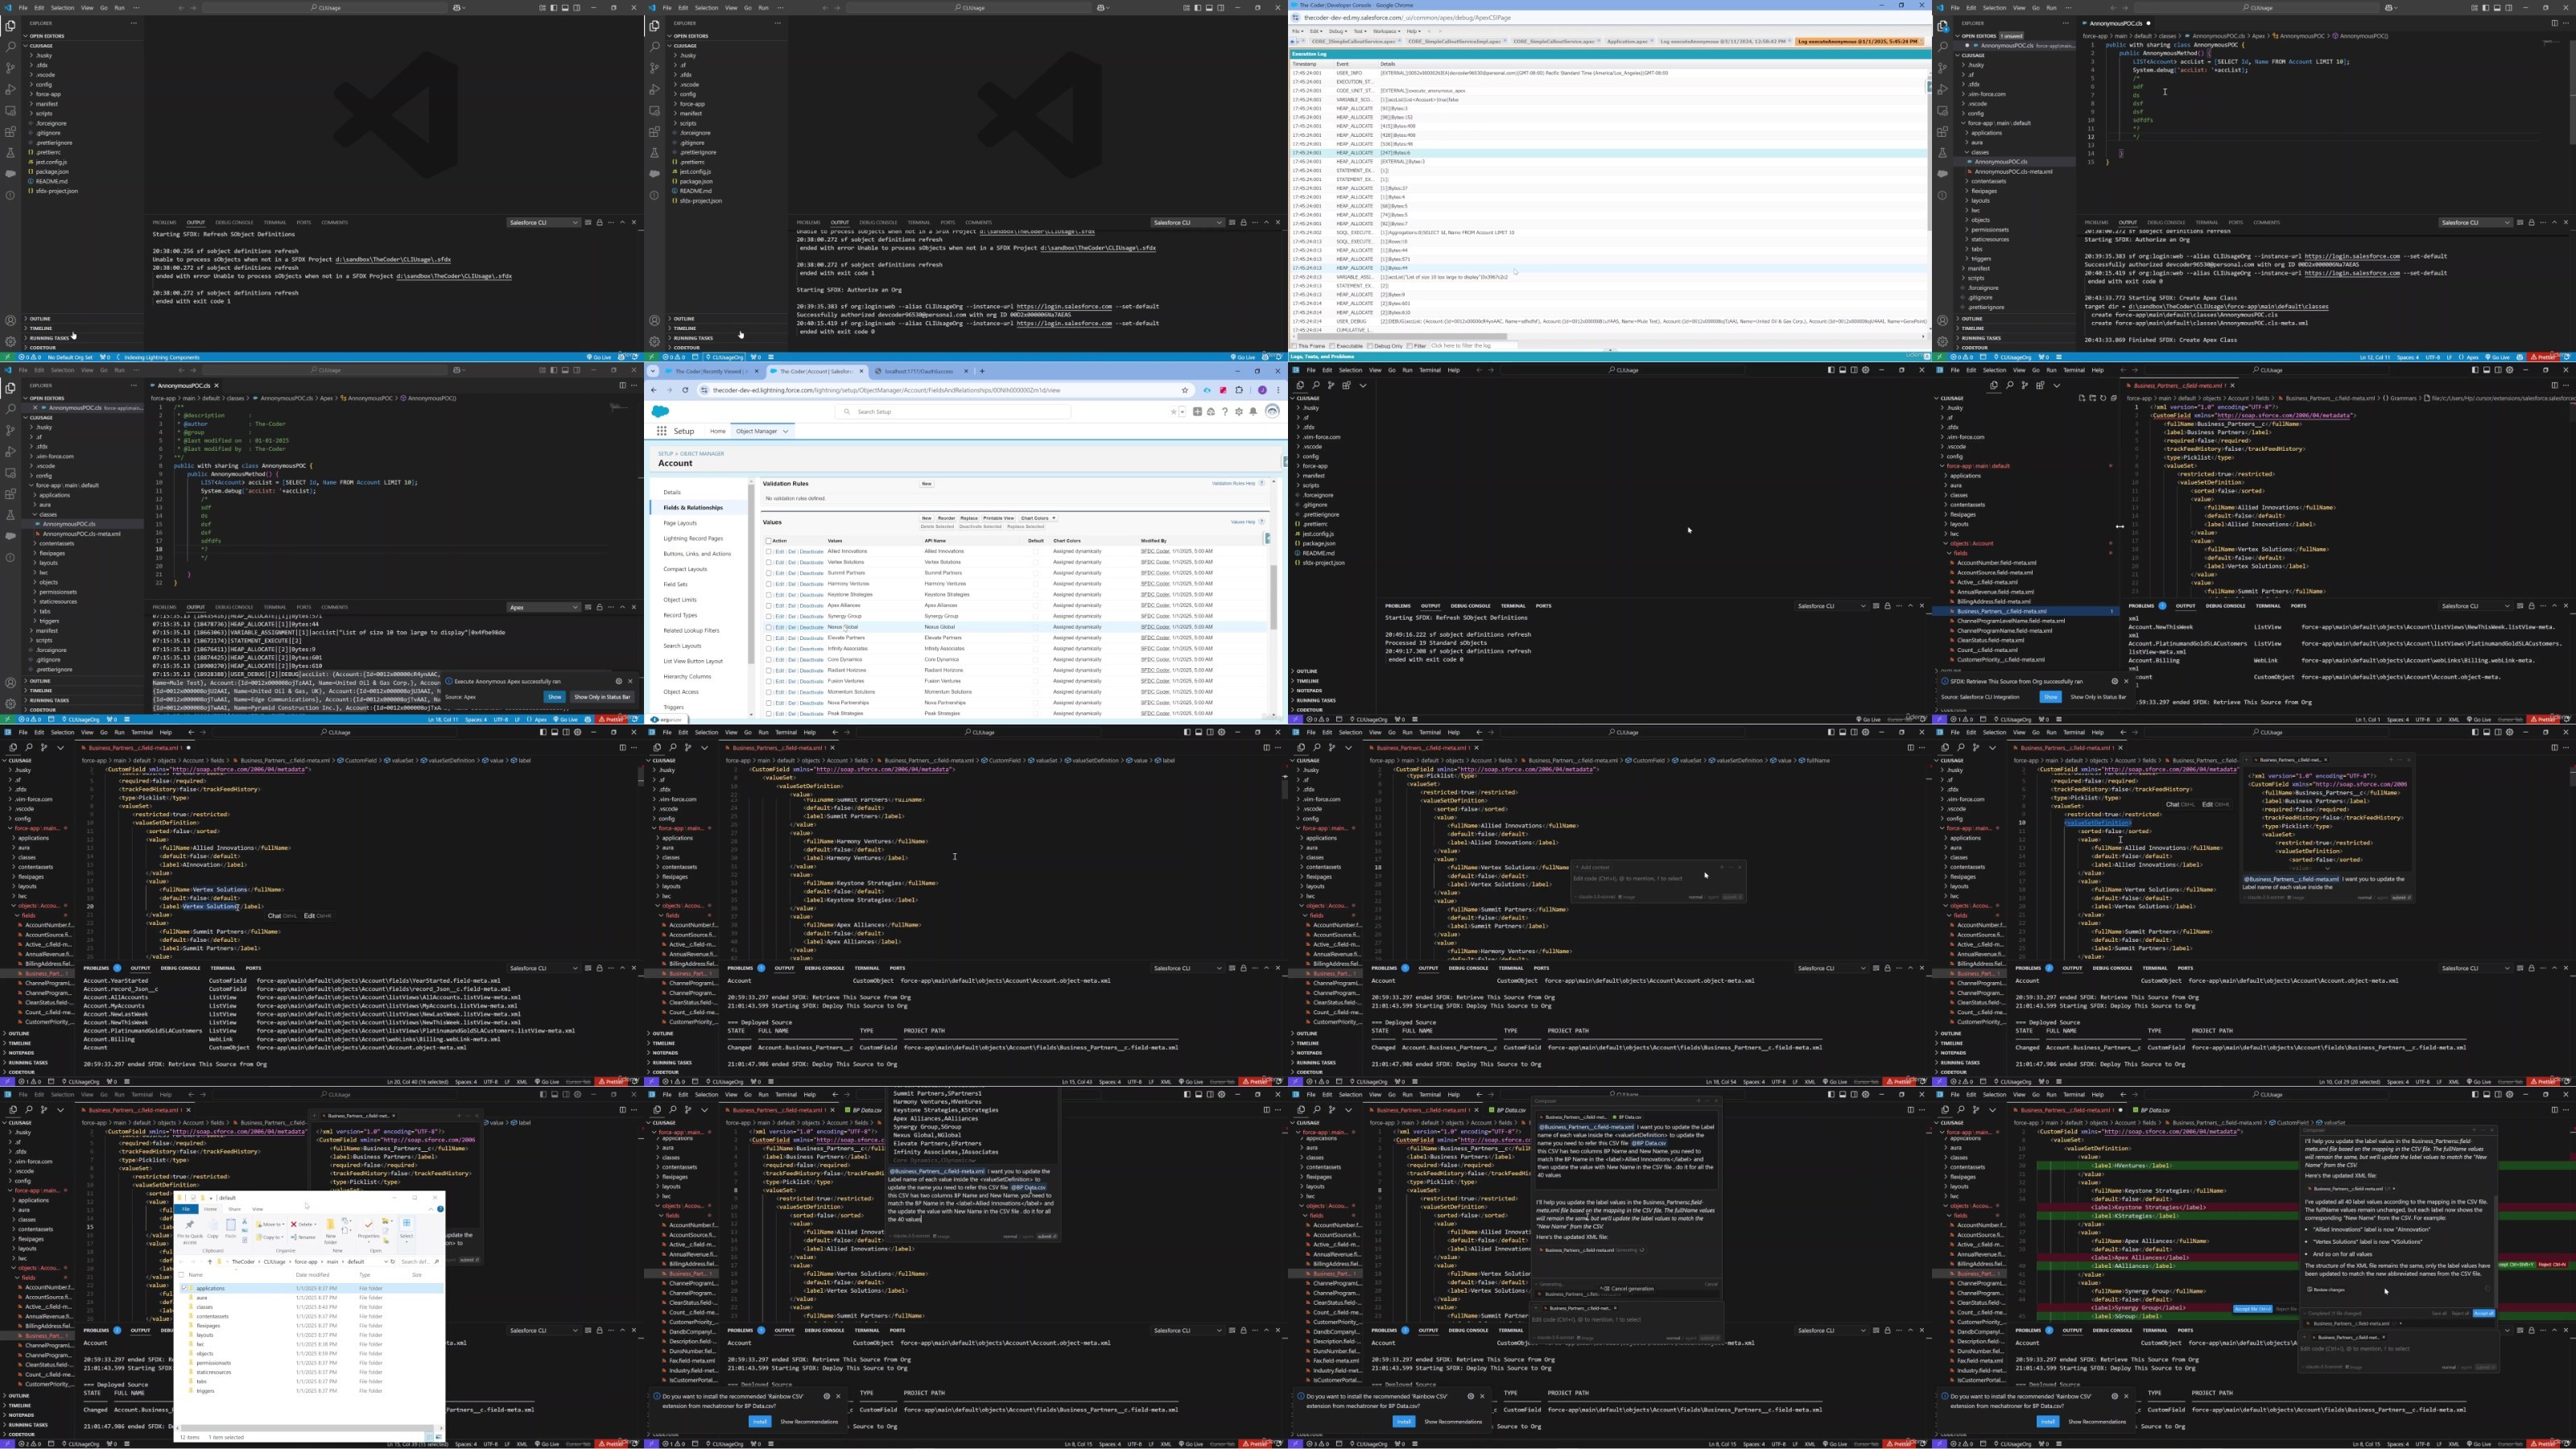This screenshot has width=2576, height=1449.
Task: Open the Validation Rules Help link
Action: coord(1234,483)
